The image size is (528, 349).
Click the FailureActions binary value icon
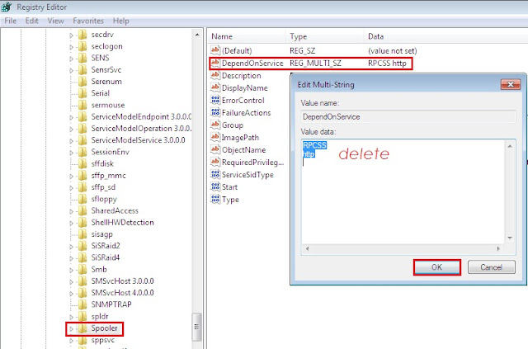[215, 112]
